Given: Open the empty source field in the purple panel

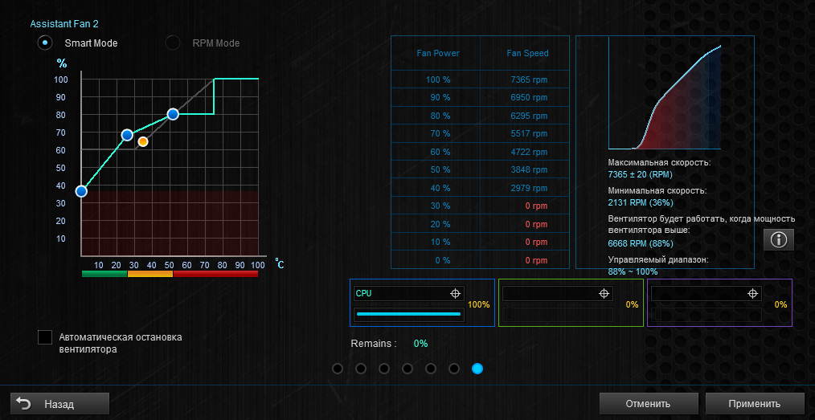Looking at the screenshot, I should click(x=706, y=293).
